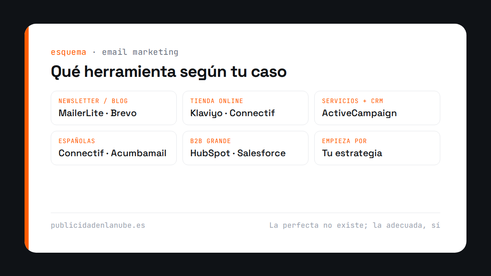
Task: Select the "B2B GRANDE" card label
Action: click(x=210, y=141)
